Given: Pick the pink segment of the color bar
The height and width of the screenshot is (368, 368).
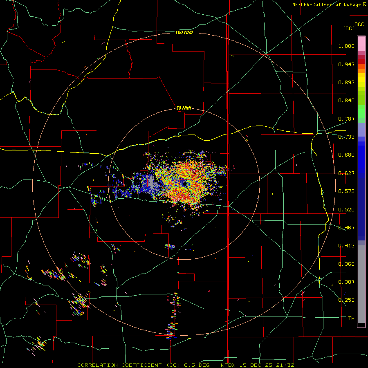Looking at the screenshot, I should pos(361,43).
